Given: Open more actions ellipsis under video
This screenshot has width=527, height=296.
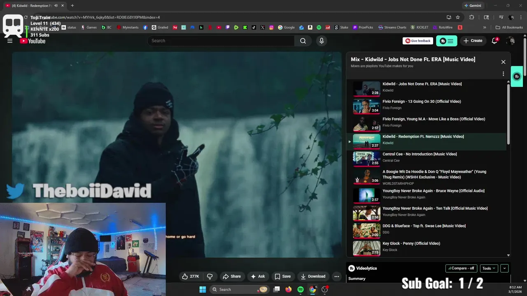Looking at the screenshot, I should click(336, 276).
